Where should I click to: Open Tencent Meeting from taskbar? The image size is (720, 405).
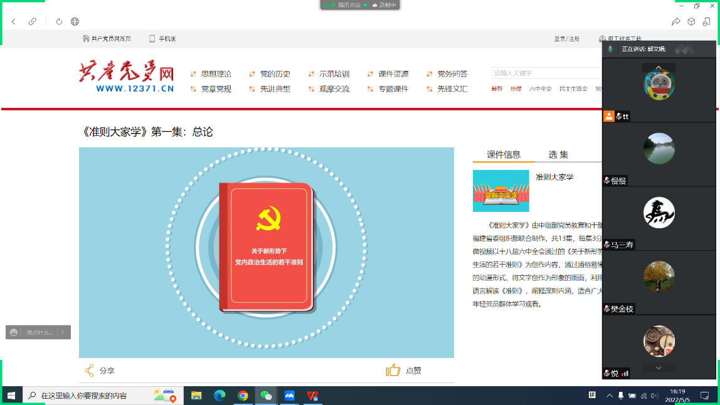(289, 396)
